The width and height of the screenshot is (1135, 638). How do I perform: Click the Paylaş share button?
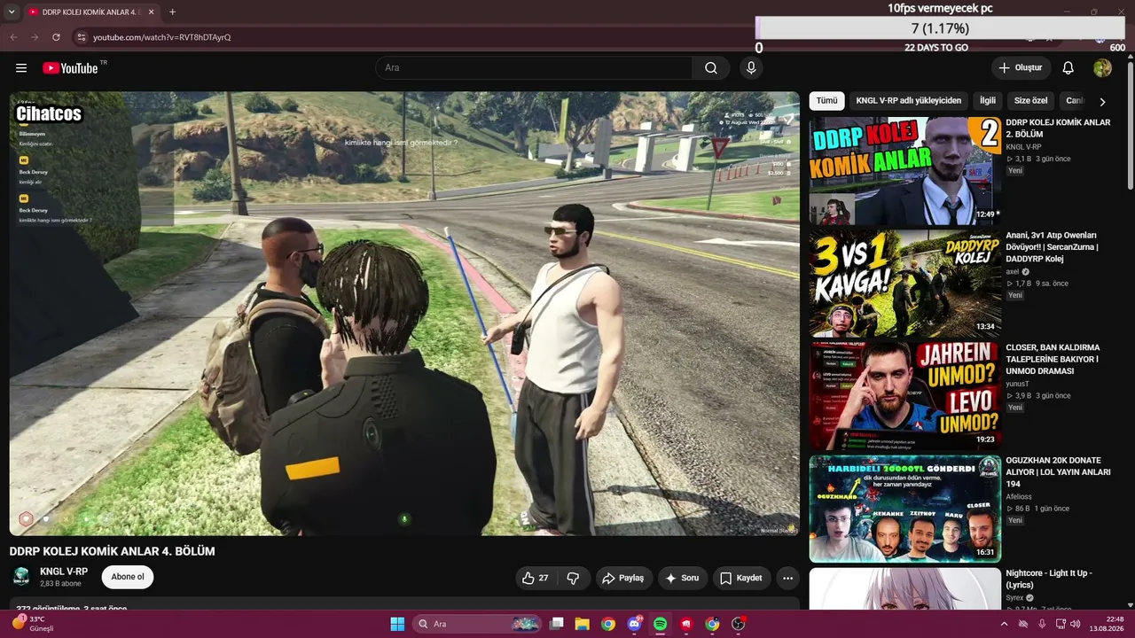623,578
